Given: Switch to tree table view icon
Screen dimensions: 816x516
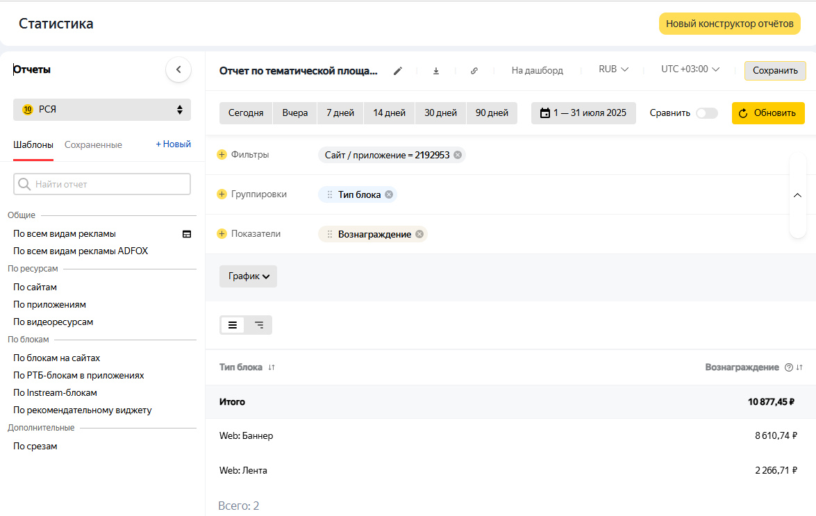Looking at the screenshot, I should (x=259, y=325).
